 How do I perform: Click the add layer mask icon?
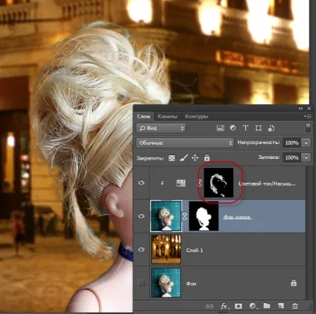[x=238, y=306]
